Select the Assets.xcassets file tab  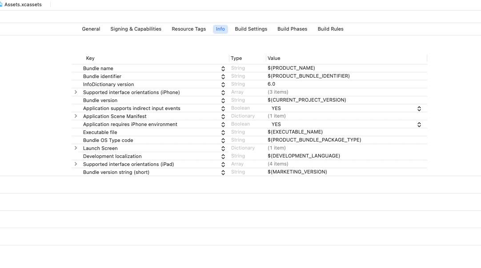23,4
